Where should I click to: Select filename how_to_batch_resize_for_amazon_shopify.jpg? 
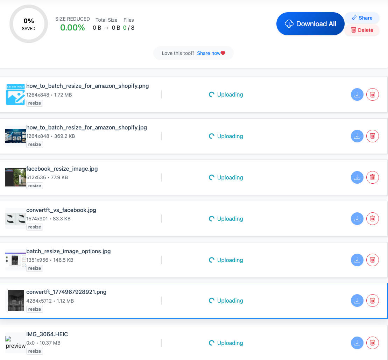pyautogui.click(x=87, y=128)
